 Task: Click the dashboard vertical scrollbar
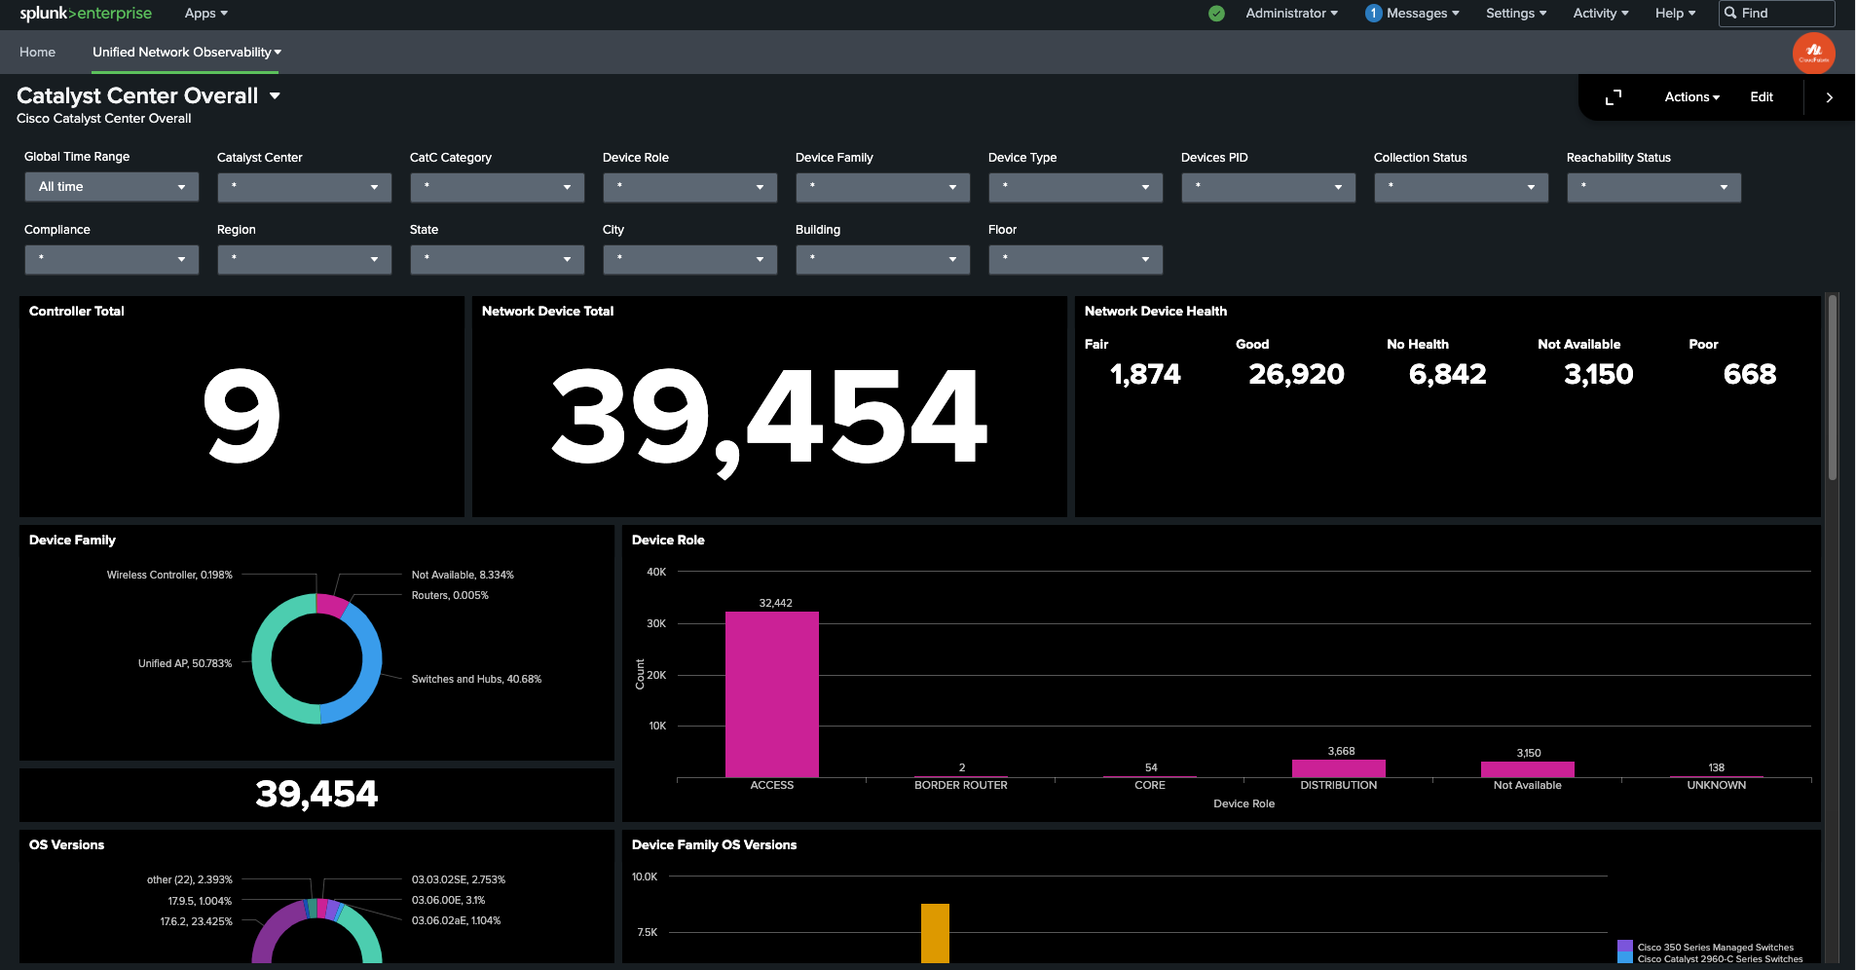coord(1833,388)
